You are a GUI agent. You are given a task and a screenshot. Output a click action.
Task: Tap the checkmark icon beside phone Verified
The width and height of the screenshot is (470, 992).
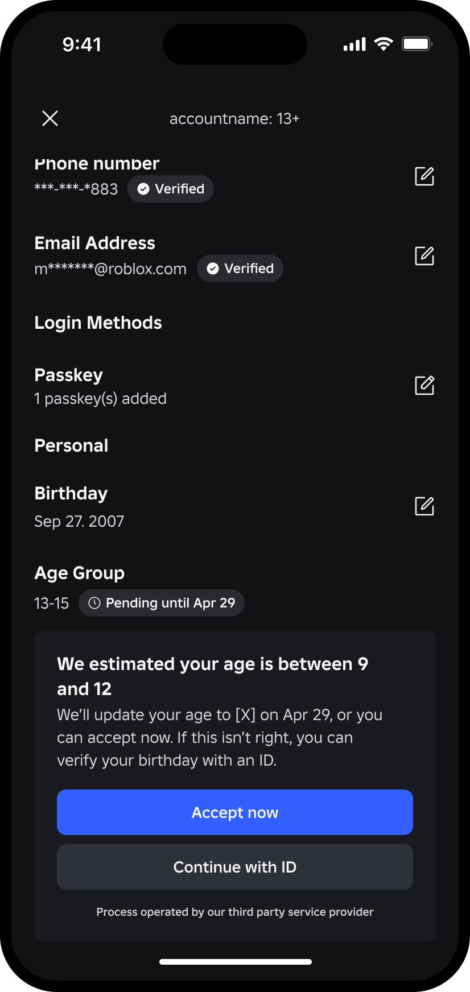(x=143, y=189)
